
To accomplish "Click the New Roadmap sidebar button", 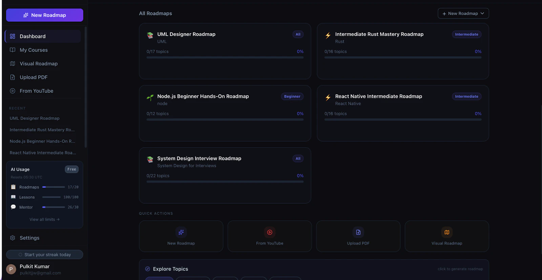I will point(44,15).
